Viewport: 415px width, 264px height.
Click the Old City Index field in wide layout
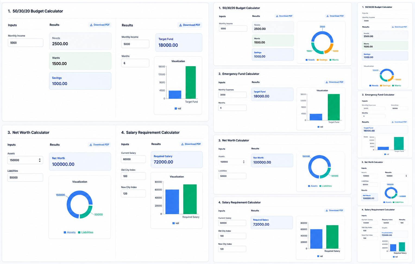tap(133, 176)
